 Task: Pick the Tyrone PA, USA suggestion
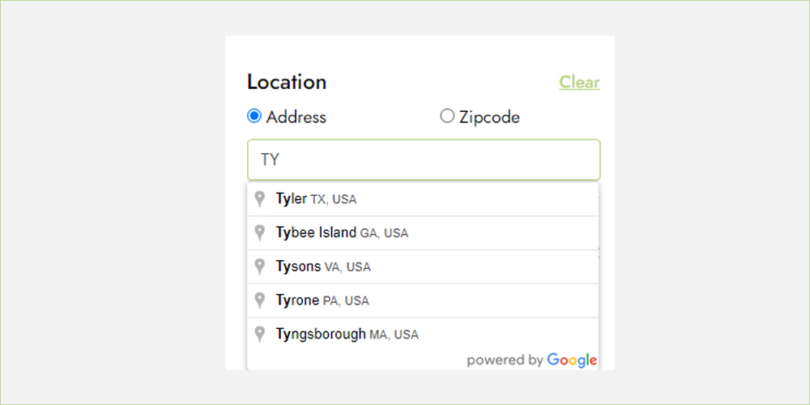423,301
